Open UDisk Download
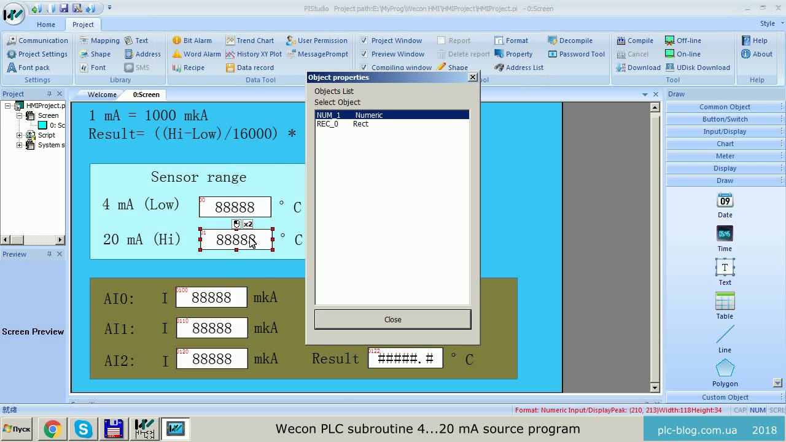 tap(697, 68)
